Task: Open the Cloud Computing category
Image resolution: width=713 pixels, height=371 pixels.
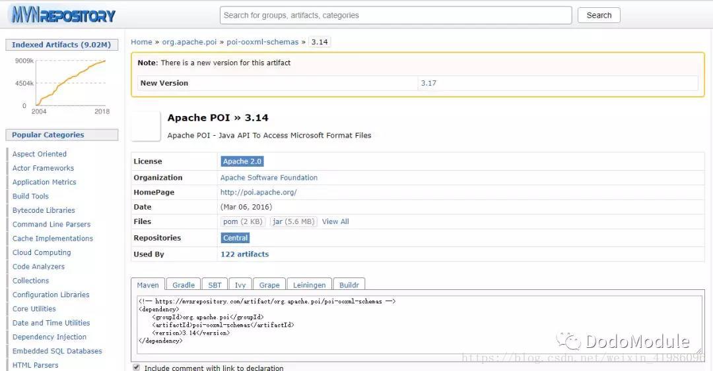Action: pos(42,252)
